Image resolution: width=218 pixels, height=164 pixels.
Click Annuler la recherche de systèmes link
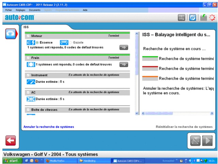pos(49,127)
